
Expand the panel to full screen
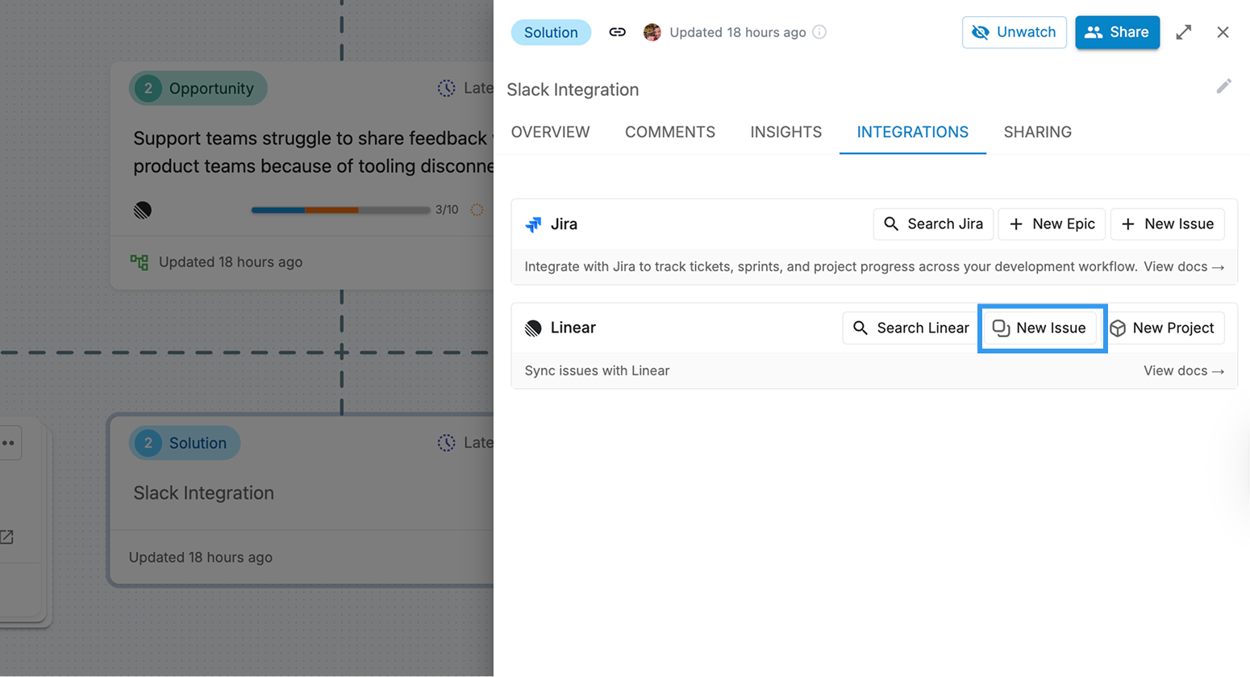tap(1183, 32)
